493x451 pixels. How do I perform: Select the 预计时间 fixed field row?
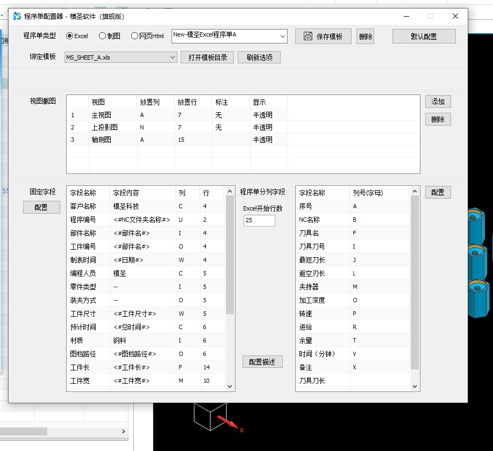point(146,327)
